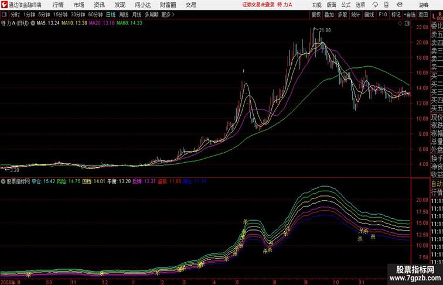Image resolution: width=443 pixels, height=285 pixels.
Task: Click the MA20: 13.16 indicator value
Action: point(102,23)
